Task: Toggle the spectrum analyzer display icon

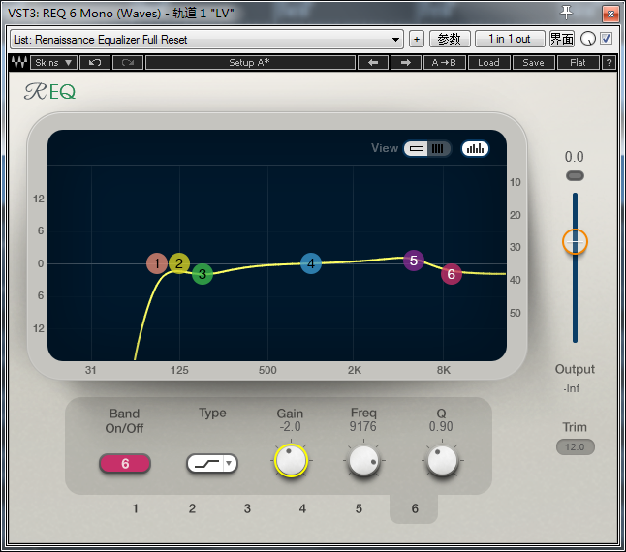Action: [x=475, y=149]
